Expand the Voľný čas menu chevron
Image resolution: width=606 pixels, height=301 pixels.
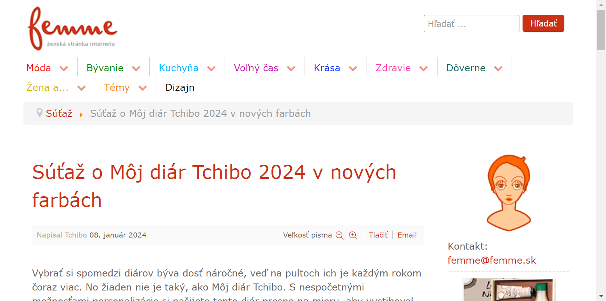point(291,69)
